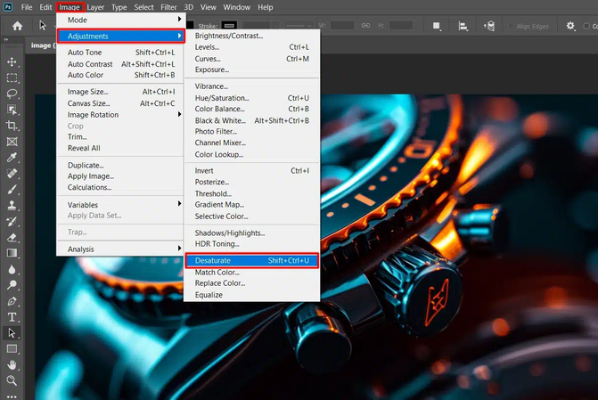Click the W width input field
Image resolution: width=598 pixels, height=400 pixels.
point(342,26)
